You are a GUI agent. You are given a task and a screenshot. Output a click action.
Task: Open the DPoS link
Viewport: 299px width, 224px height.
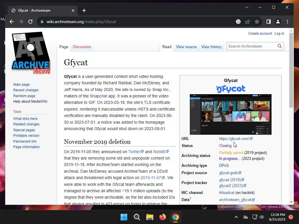click(x=224, y=166)
